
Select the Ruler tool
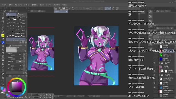(x=3, y=74)
